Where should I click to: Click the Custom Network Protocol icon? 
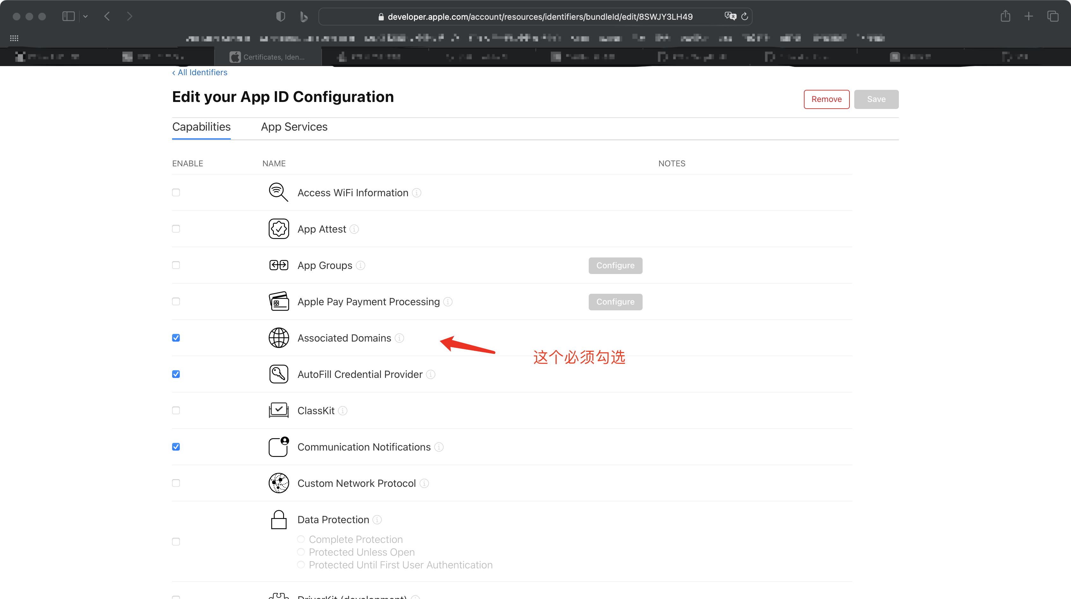coord(279,483)
